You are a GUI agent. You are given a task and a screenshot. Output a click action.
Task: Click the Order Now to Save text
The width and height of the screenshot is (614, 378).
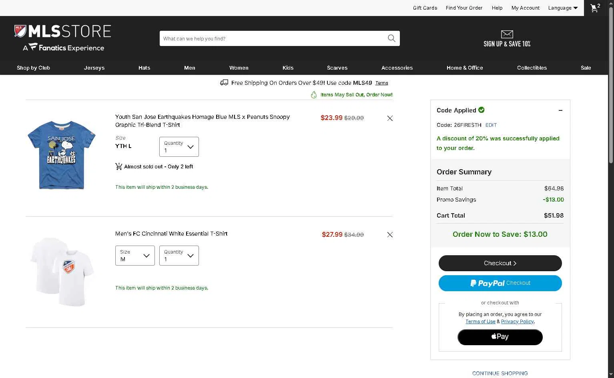point(500,234)
